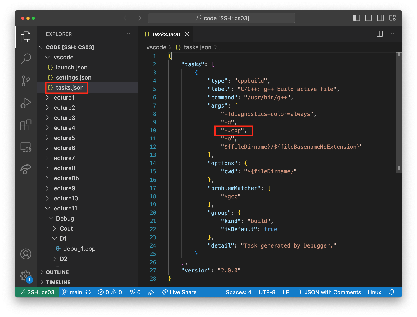Collapse the Debug folder
This screenshot has height=317, width=417.
87,218
